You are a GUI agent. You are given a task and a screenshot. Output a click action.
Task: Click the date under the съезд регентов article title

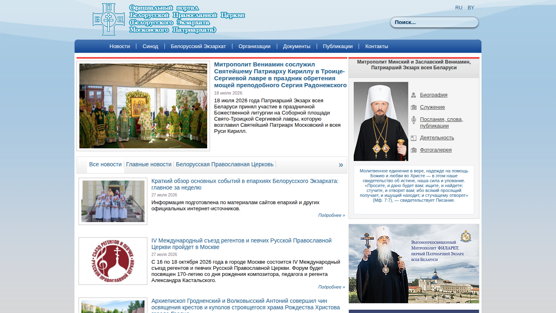coord(164,254)
